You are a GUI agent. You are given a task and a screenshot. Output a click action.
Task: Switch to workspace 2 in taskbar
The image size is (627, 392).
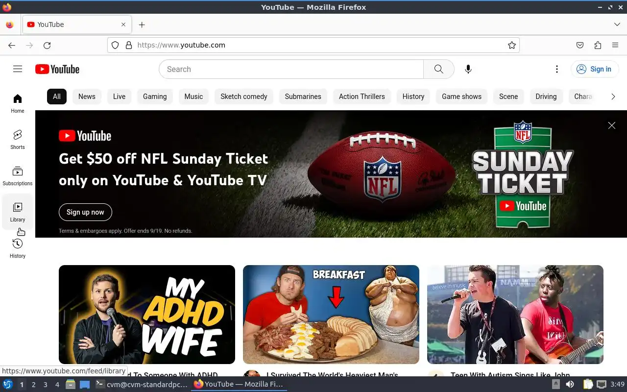[33, 385]
